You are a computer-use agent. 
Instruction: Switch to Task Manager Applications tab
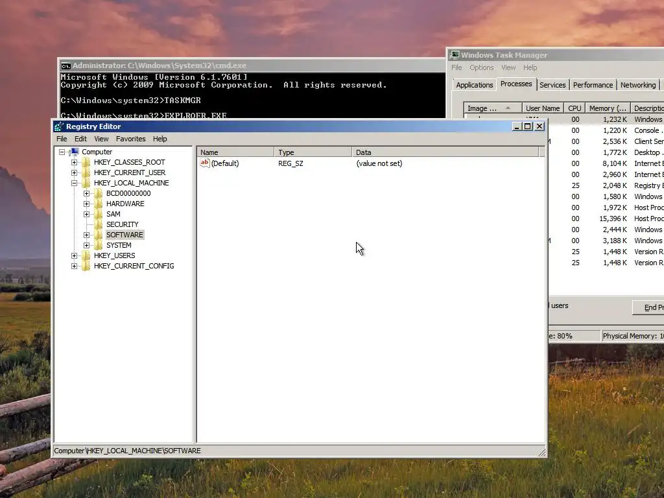(474, 85)
